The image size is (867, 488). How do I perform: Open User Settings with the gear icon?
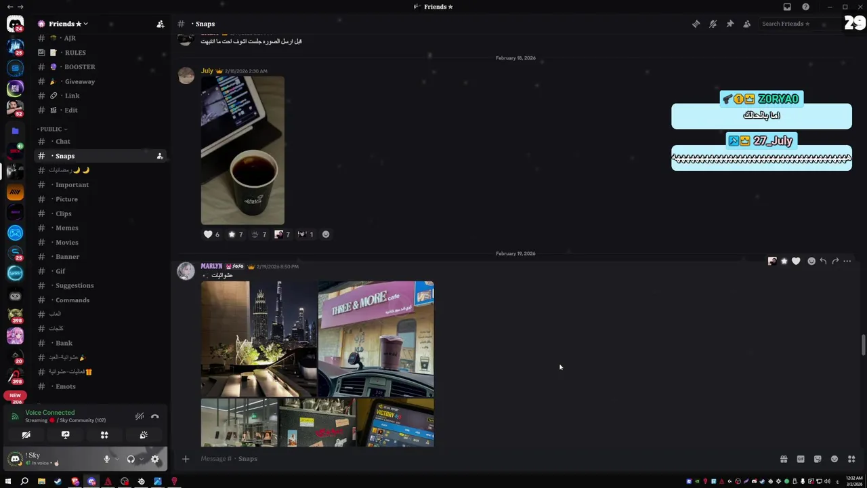coord(155,459)
